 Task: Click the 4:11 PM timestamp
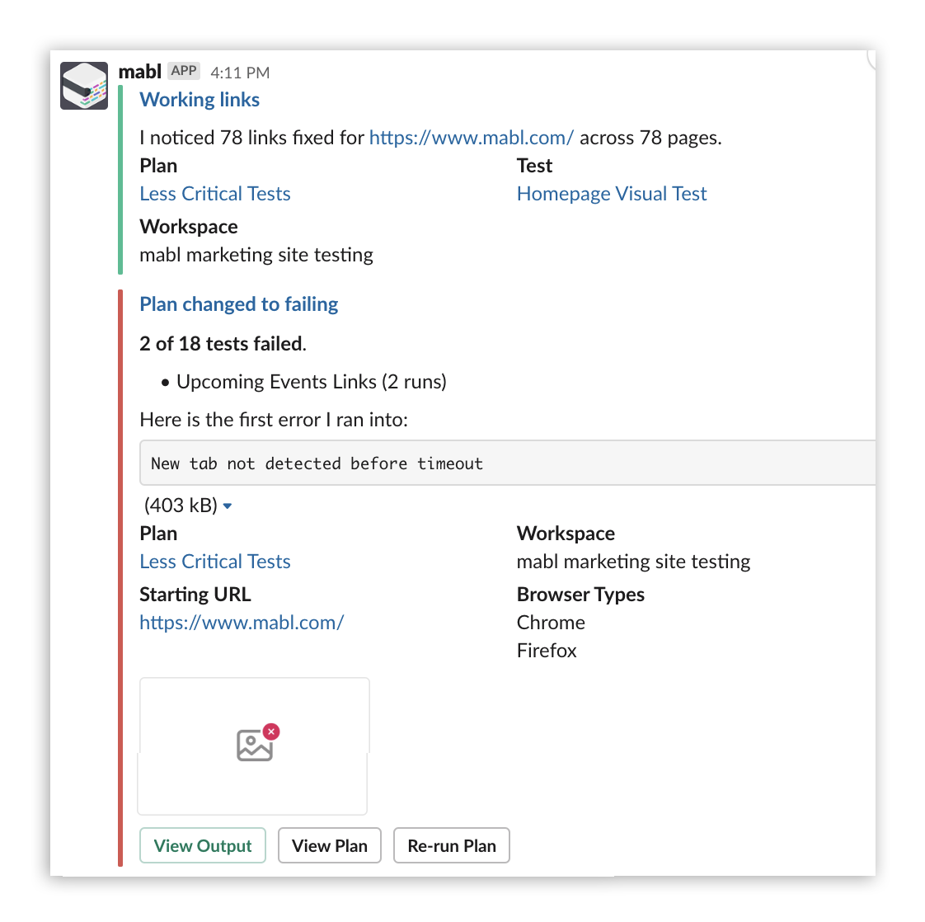240,73
